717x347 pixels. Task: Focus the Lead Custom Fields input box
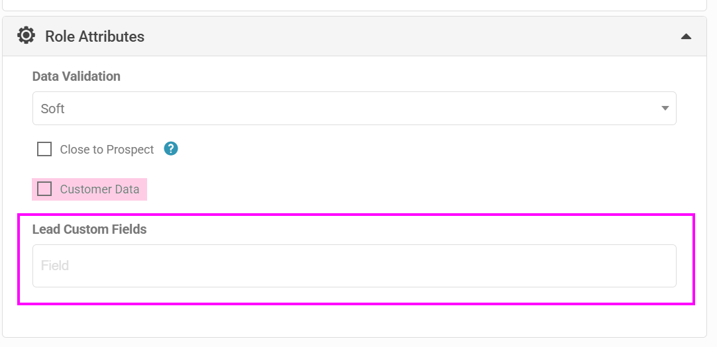click(x=354, y=266)
